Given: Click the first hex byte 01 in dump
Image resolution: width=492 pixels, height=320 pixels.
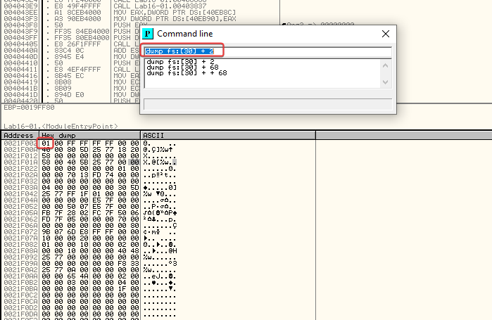Looking at the screenshot, I should pyautogui.click(x=46, y=143).
